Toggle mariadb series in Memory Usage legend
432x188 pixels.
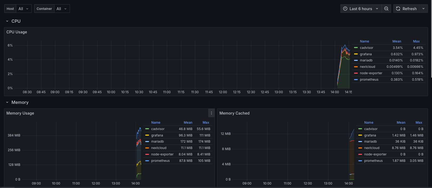click(157, 142)
